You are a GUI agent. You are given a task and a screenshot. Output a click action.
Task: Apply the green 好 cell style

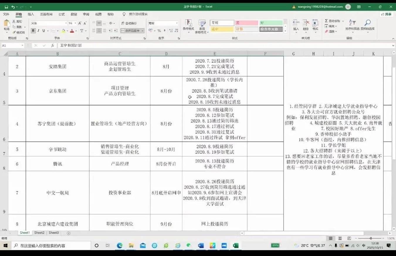(x=271, y=23)
